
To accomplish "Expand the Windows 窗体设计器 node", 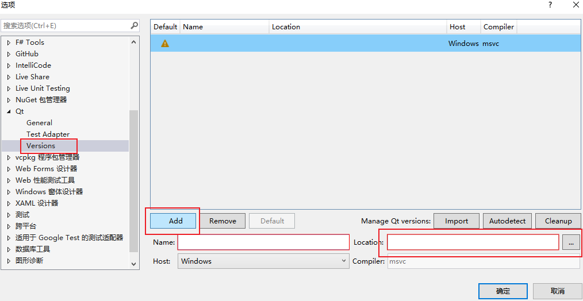I will tap(9, 192).
